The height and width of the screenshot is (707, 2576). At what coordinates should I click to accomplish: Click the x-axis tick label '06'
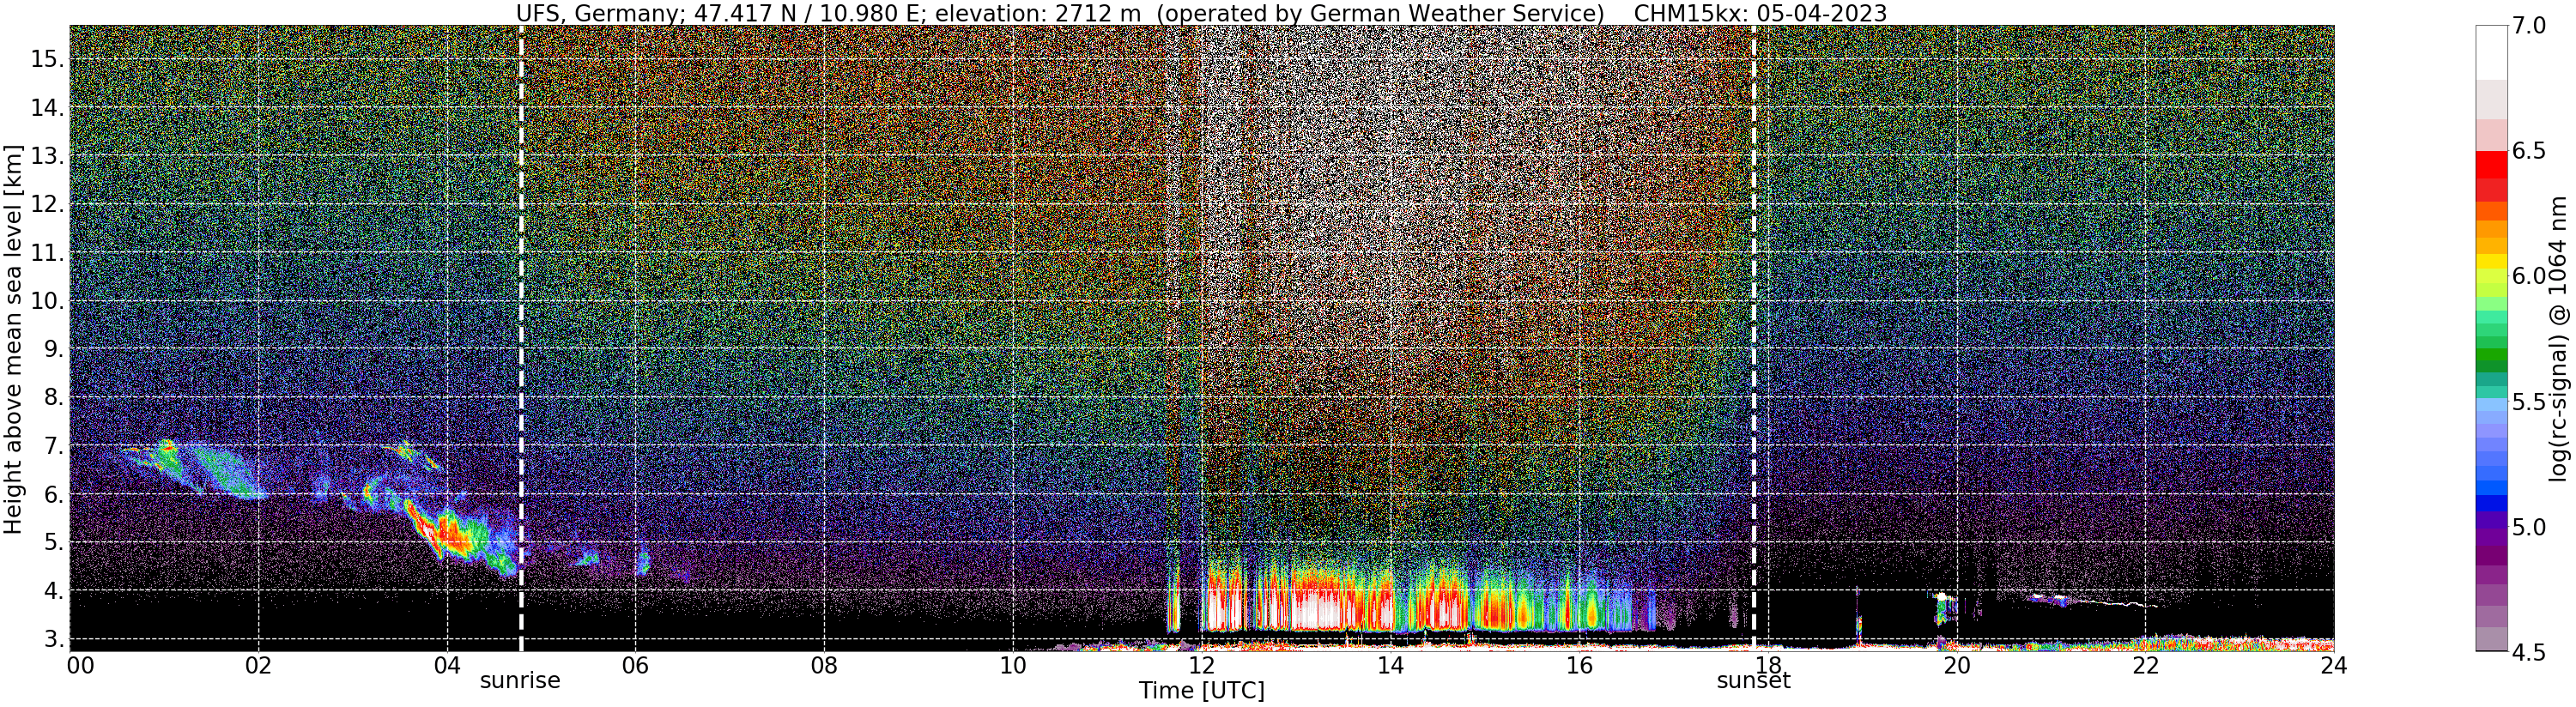tap(635, 666)
